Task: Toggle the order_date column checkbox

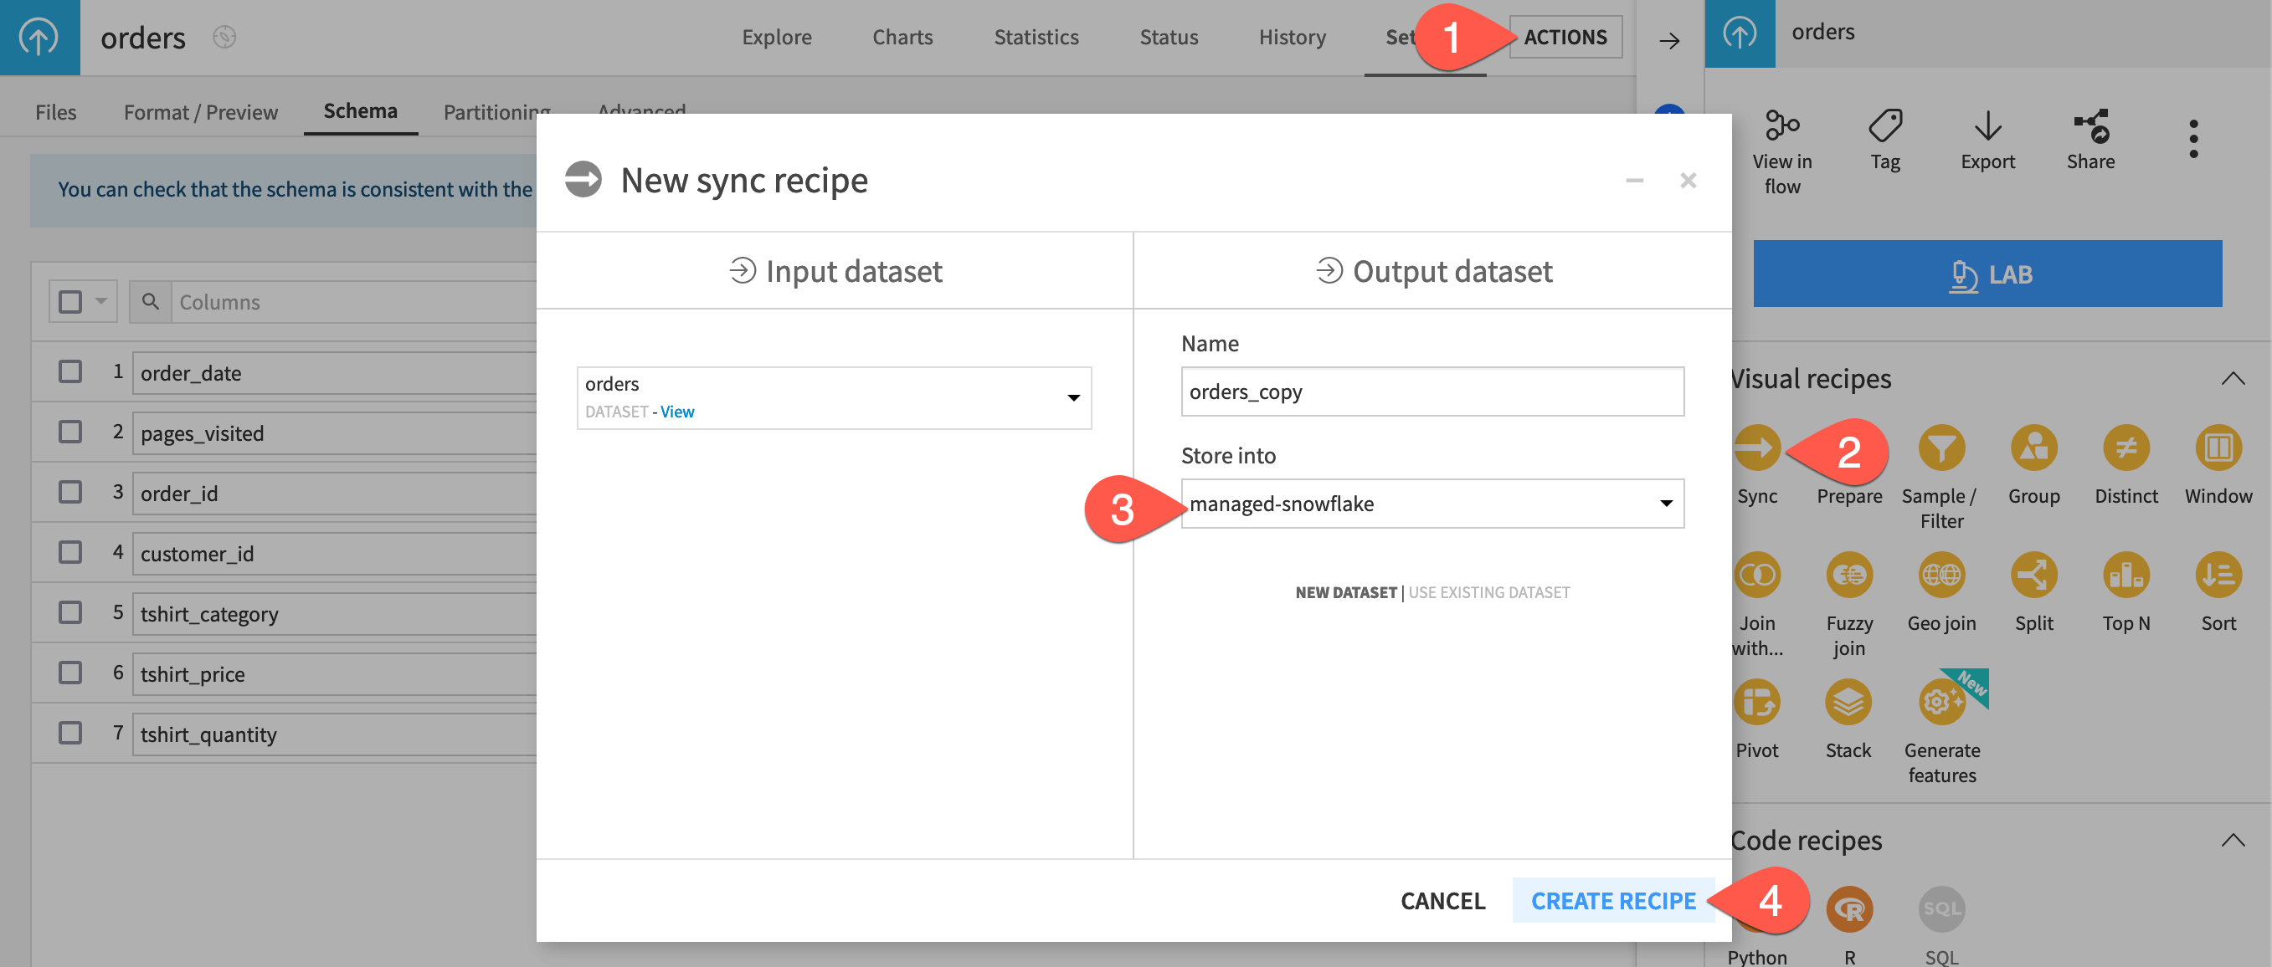Action: pos(69,371)
